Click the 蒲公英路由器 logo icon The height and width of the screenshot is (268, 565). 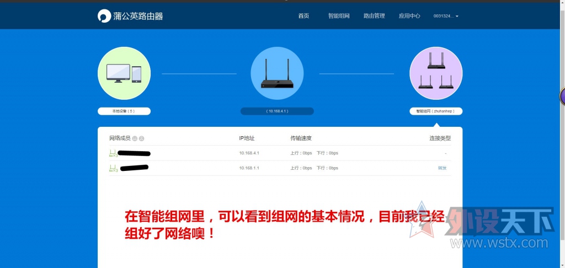pyautogui.click(x=104, y=16)
